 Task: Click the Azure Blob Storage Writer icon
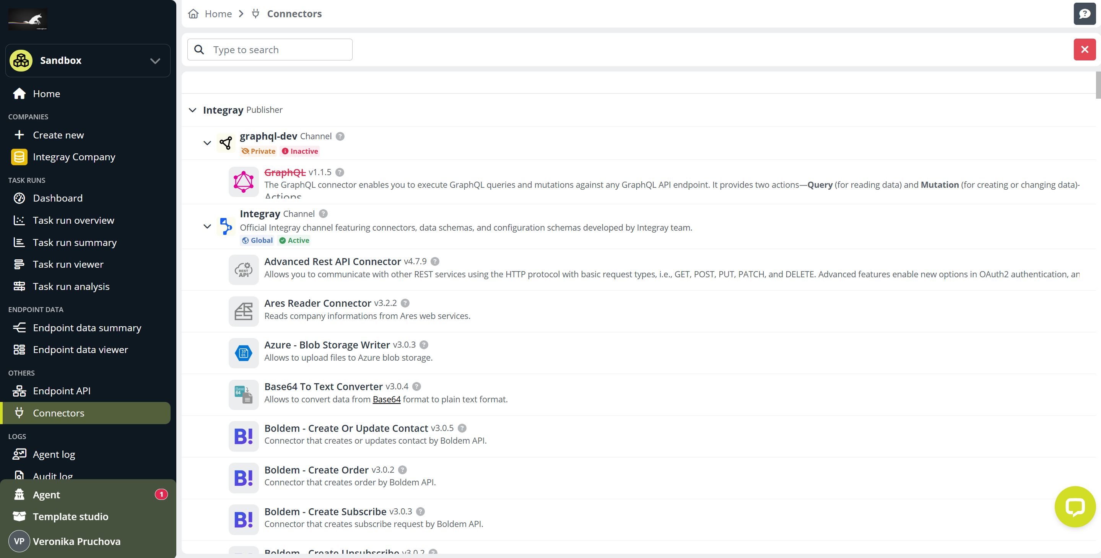(243, 353)
